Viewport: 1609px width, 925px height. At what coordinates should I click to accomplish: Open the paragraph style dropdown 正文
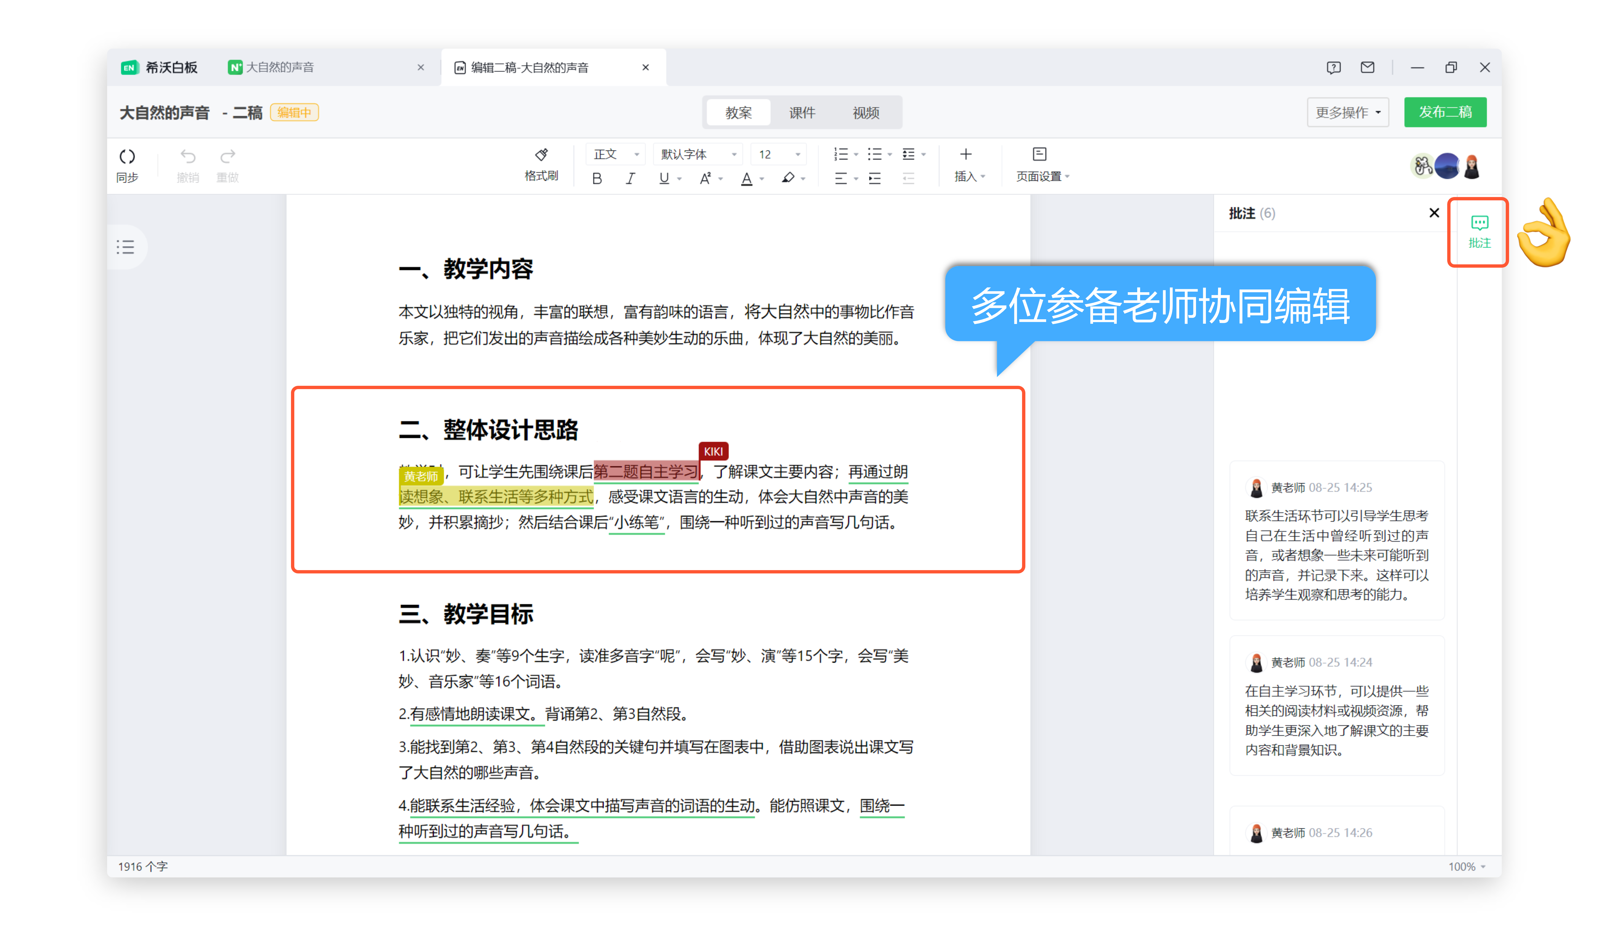[615, 154]
